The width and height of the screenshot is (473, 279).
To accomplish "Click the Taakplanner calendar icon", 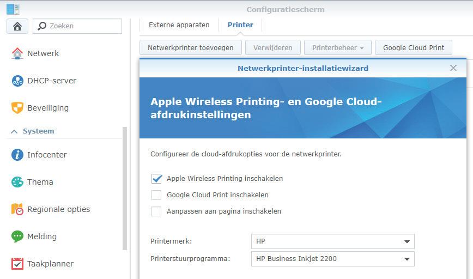I will [17, 264].
